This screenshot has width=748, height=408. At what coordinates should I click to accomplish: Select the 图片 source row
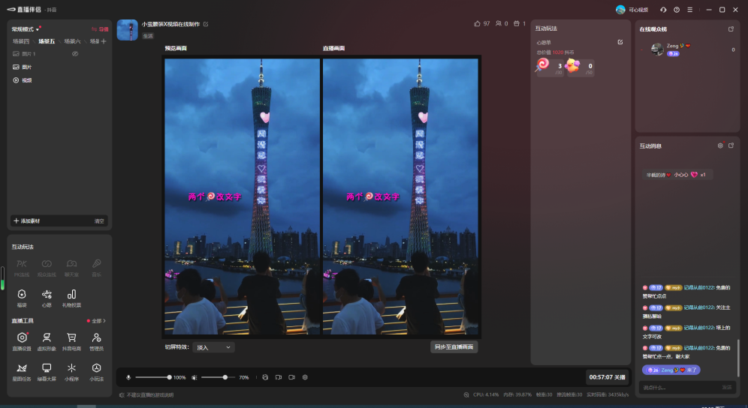tap(59, 67)
